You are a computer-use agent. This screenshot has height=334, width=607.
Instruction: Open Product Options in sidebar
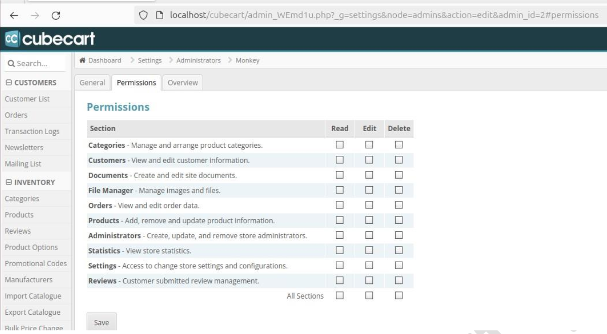click(31, 247)
